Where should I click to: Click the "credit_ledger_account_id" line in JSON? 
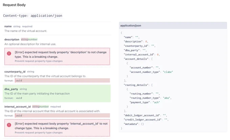click(146, 120)
